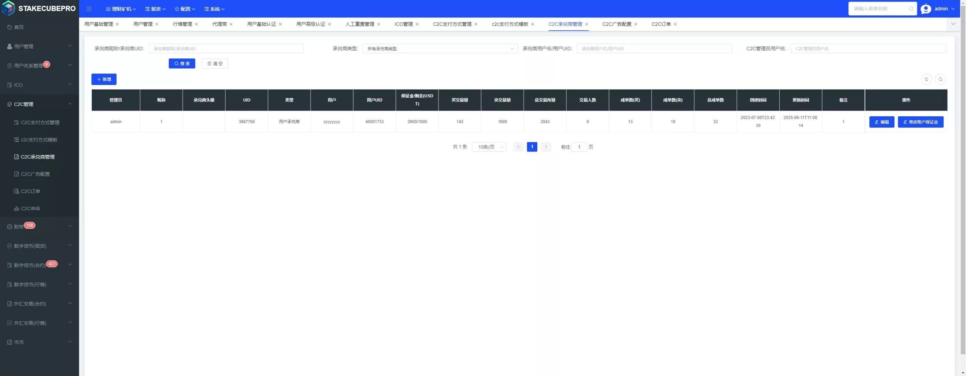
Task: Open C2C广告配置 in sidebar
Action: coord(39,174)
